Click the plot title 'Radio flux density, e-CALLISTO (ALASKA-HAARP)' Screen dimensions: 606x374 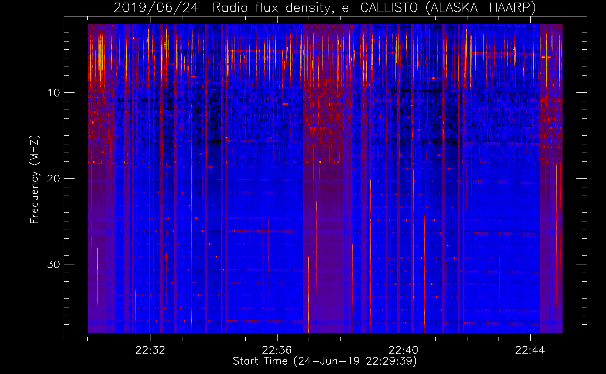pyautogui.click(x=374, y=7)
